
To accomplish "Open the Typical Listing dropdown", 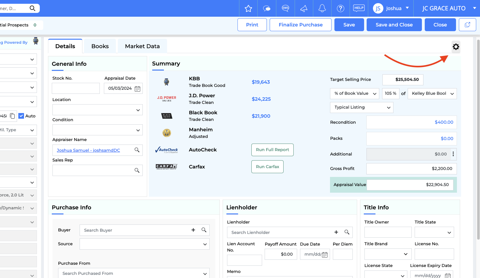I will pyautogui.click(x=362, y=107).
